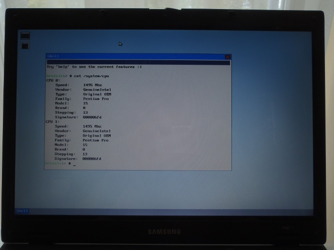Screen dimensions: 334x250
Task: Click CPU 1 Signature value 000006fd
Action: (x=92, y=159)
